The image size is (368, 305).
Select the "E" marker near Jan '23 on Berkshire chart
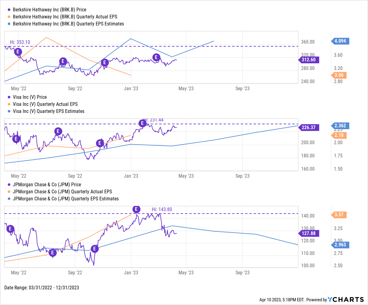click(x=105, y=63)
